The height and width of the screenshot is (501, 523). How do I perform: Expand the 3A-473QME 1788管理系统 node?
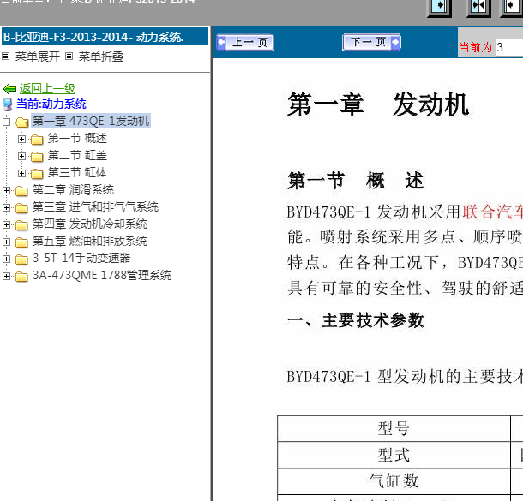[x=6, y=276]
